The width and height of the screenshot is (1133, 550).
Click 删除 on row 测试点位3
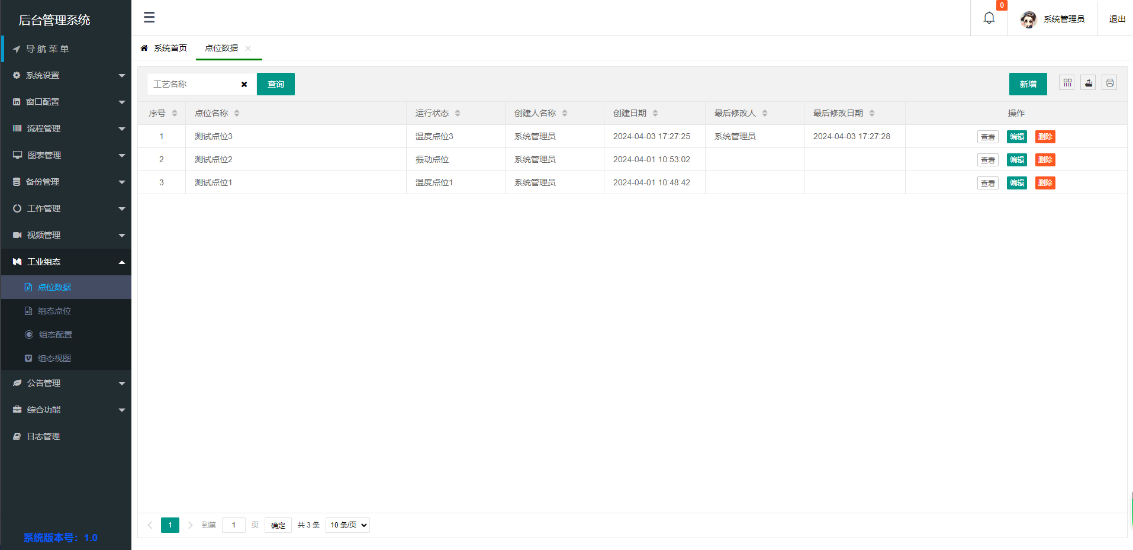tap(1045, 136)
